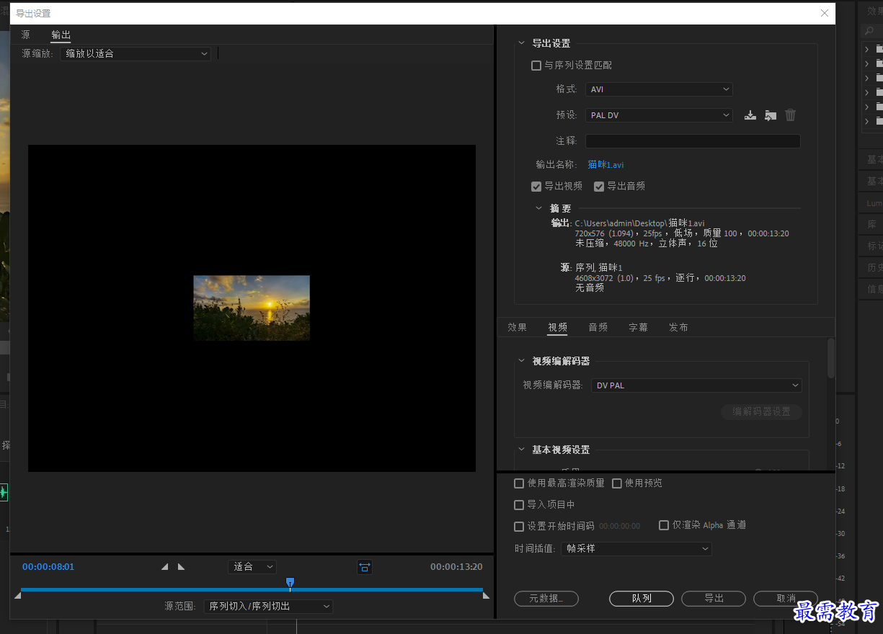Click the 队列 button
Image resolution: width=883 pixels, height=634 pixels.
(642, 599)
